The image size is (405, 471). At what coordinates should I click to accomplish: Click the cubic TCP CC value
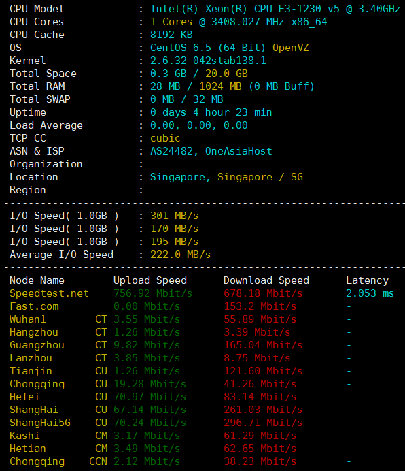click(x=165, y=138)
